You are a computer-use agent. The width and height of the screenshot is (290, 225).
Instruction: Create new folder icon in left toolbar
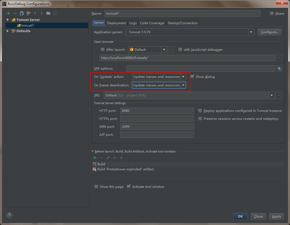[x=48, y=13]
